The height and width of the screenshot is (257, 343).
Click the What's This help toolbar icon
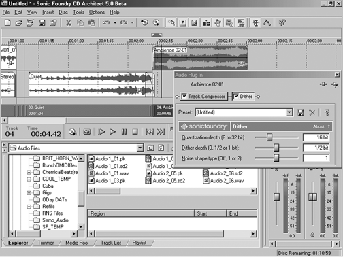282,22
